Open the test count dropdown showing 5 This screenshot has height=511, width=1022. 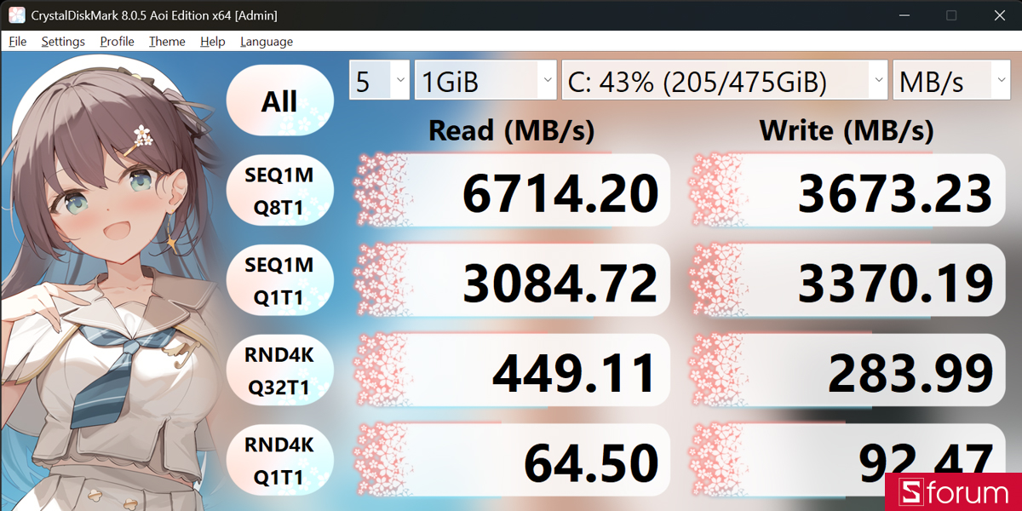[380, 80]
